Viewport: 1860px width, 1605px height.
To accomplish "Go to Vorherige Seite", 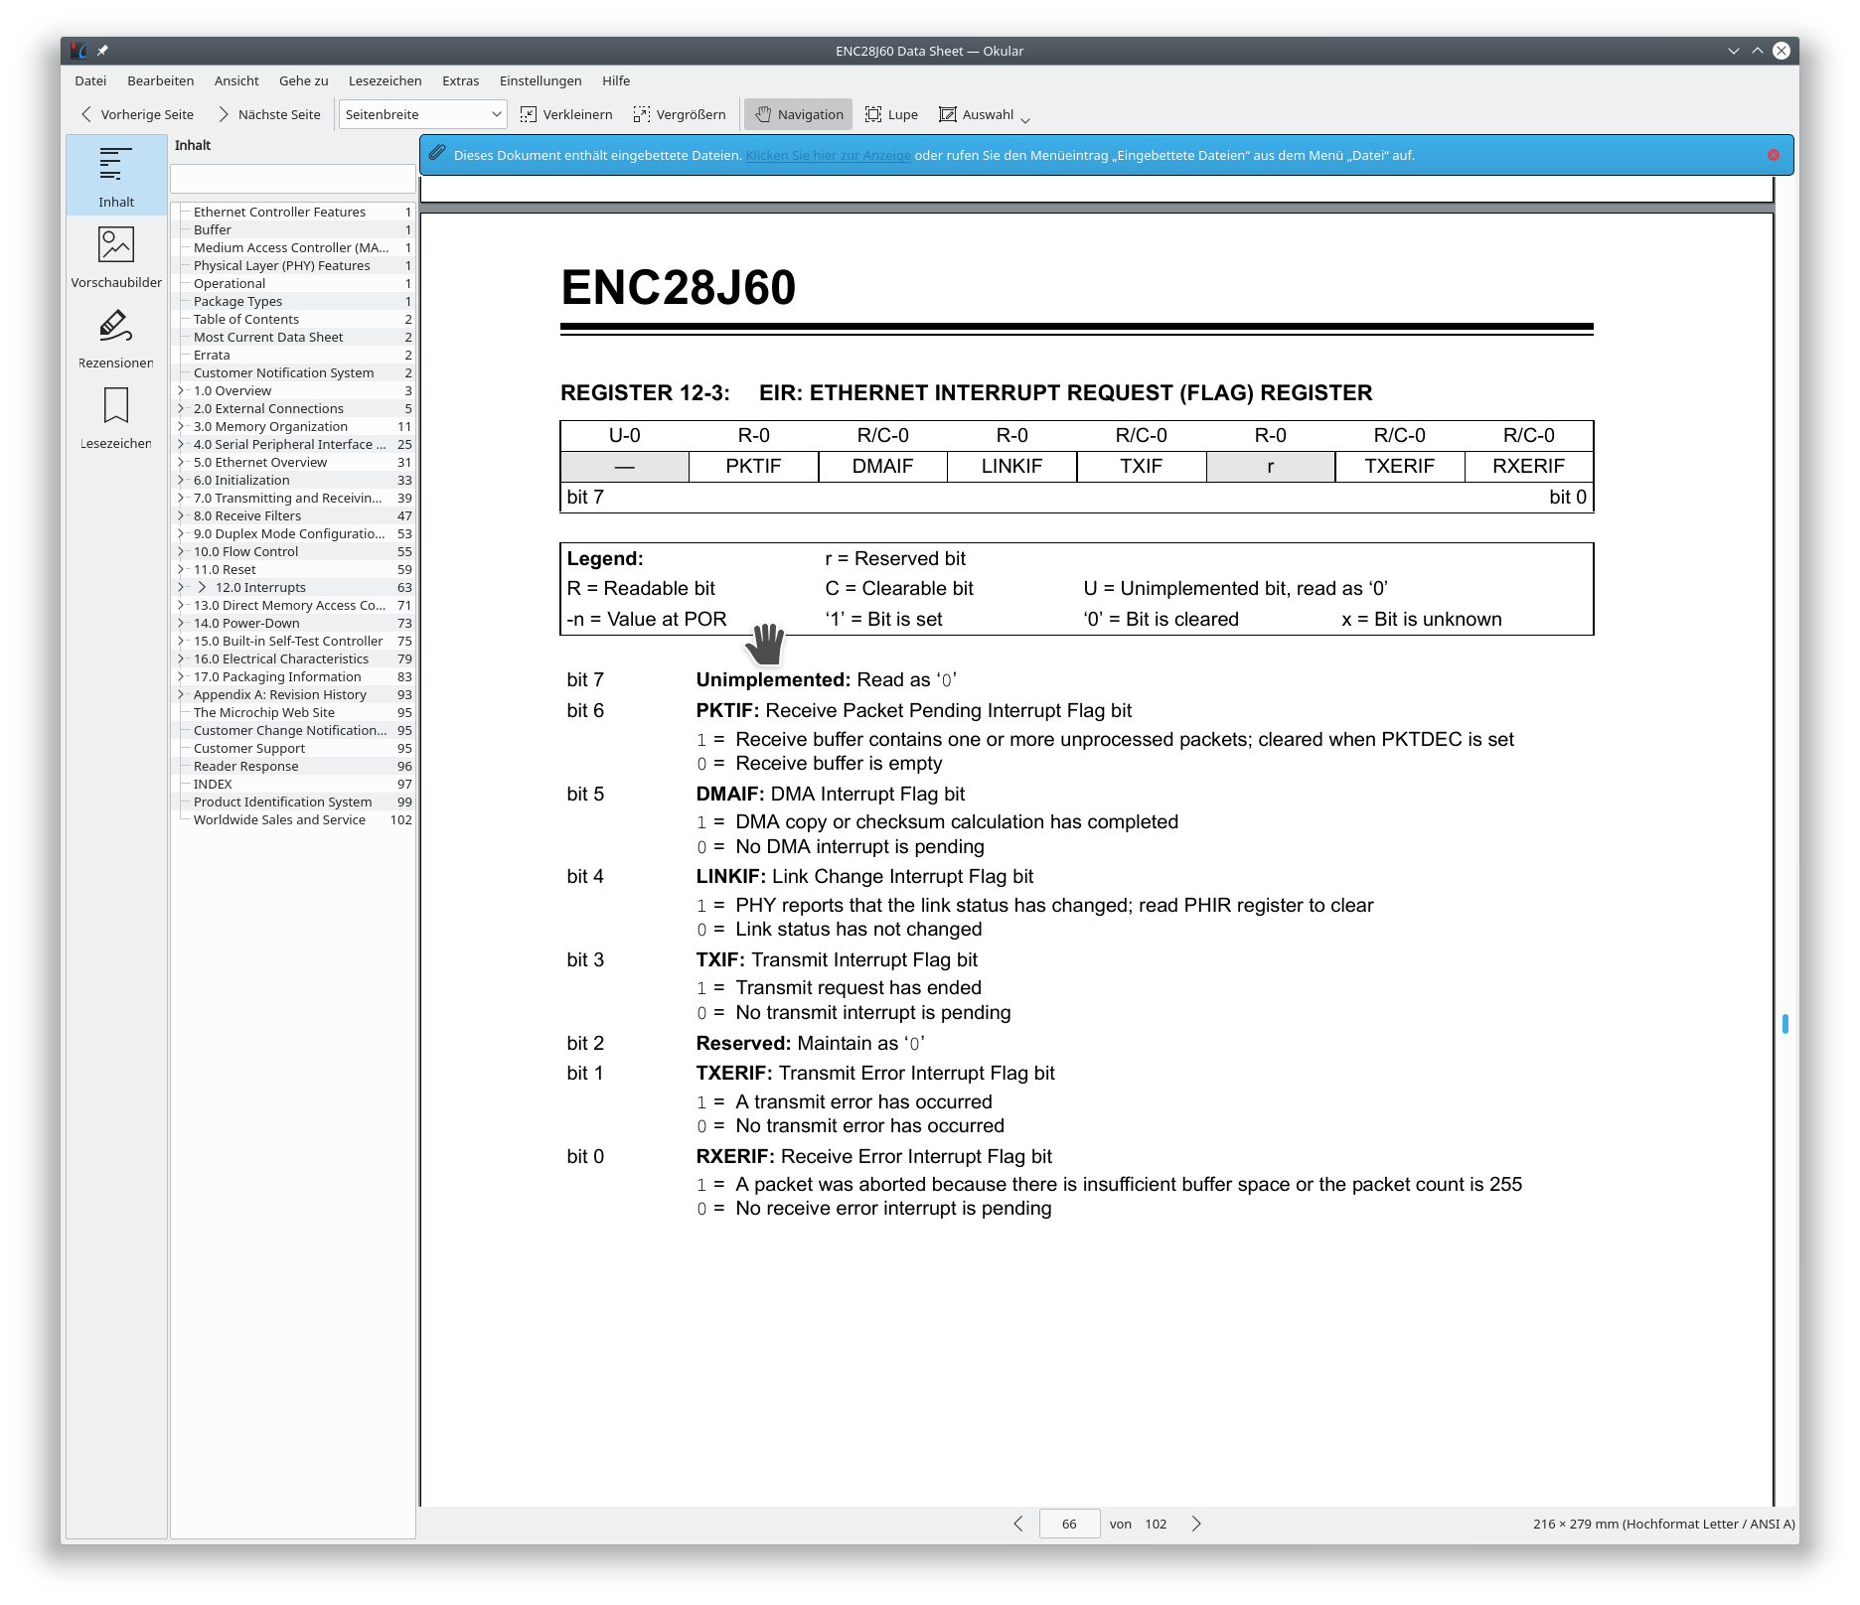I will 137,114.
